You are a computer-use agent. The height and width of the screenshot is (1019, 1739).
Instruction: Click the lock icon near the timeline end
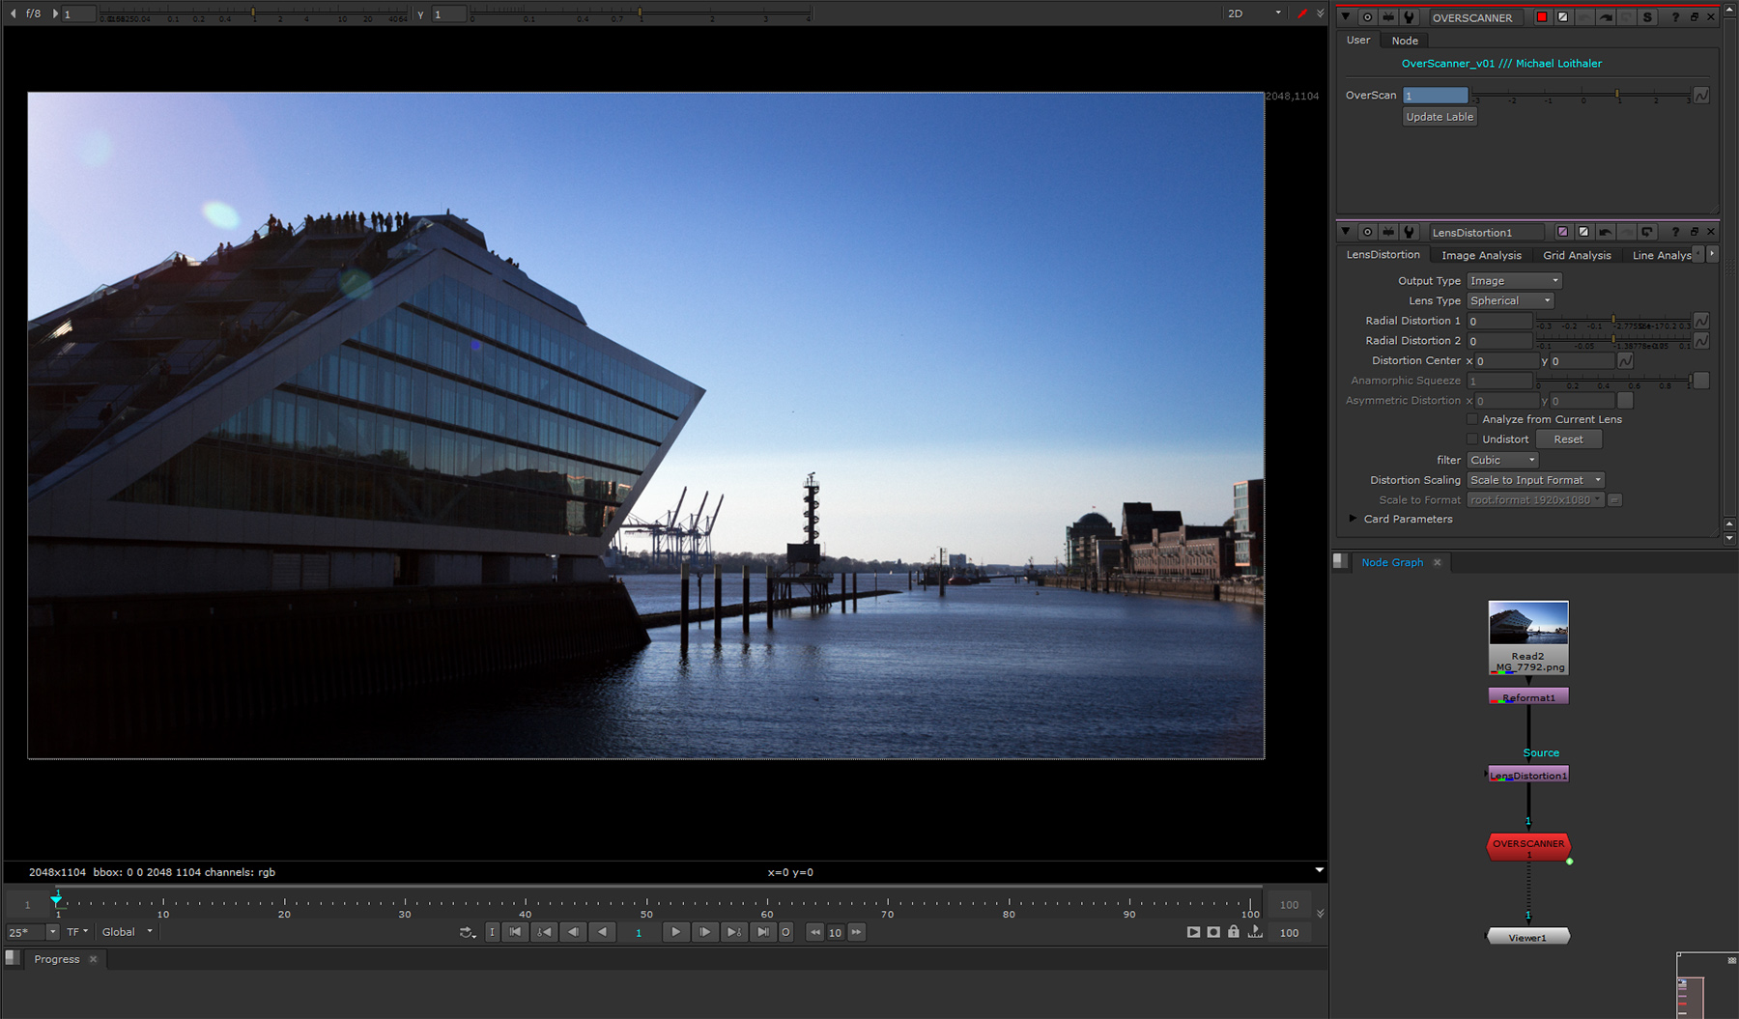(1234, 932)
